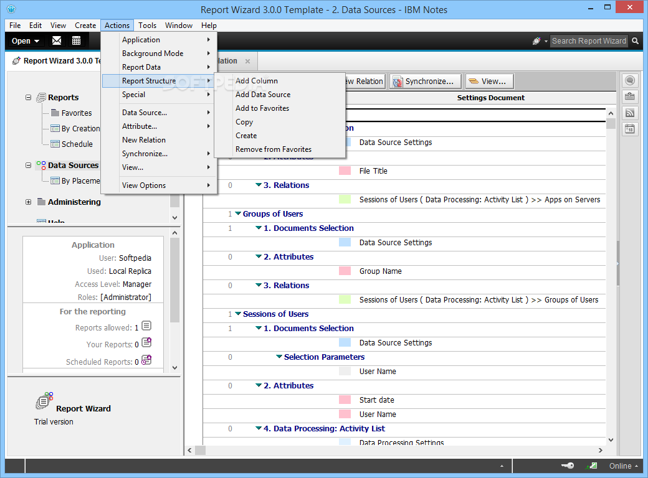Close the second open tab
This screenshot has height=478, width=648.
coord(247,61)
